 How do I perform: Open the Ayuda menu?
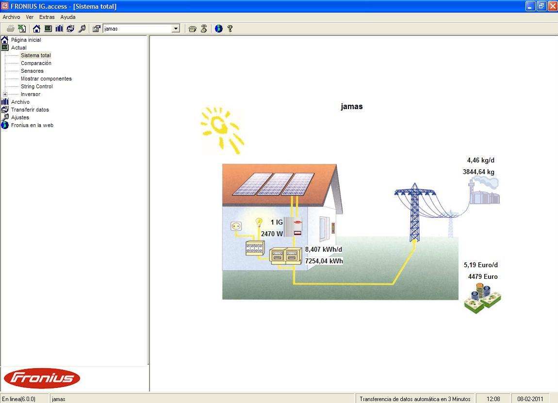[x=67, y=17]
